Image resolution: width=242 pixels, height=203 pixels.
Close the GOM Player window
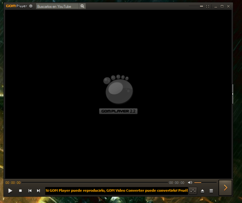228,6
